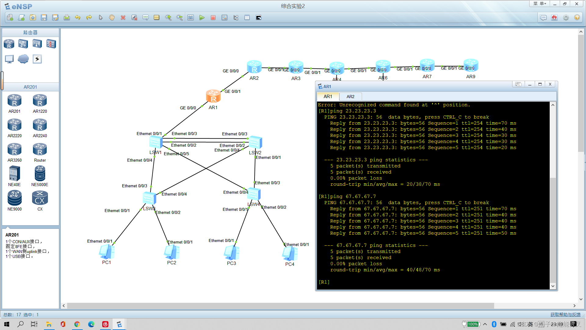Viewport: 586px width, 330px height.
Task: Switch to AR2 terminal tab
Action: 350,97
